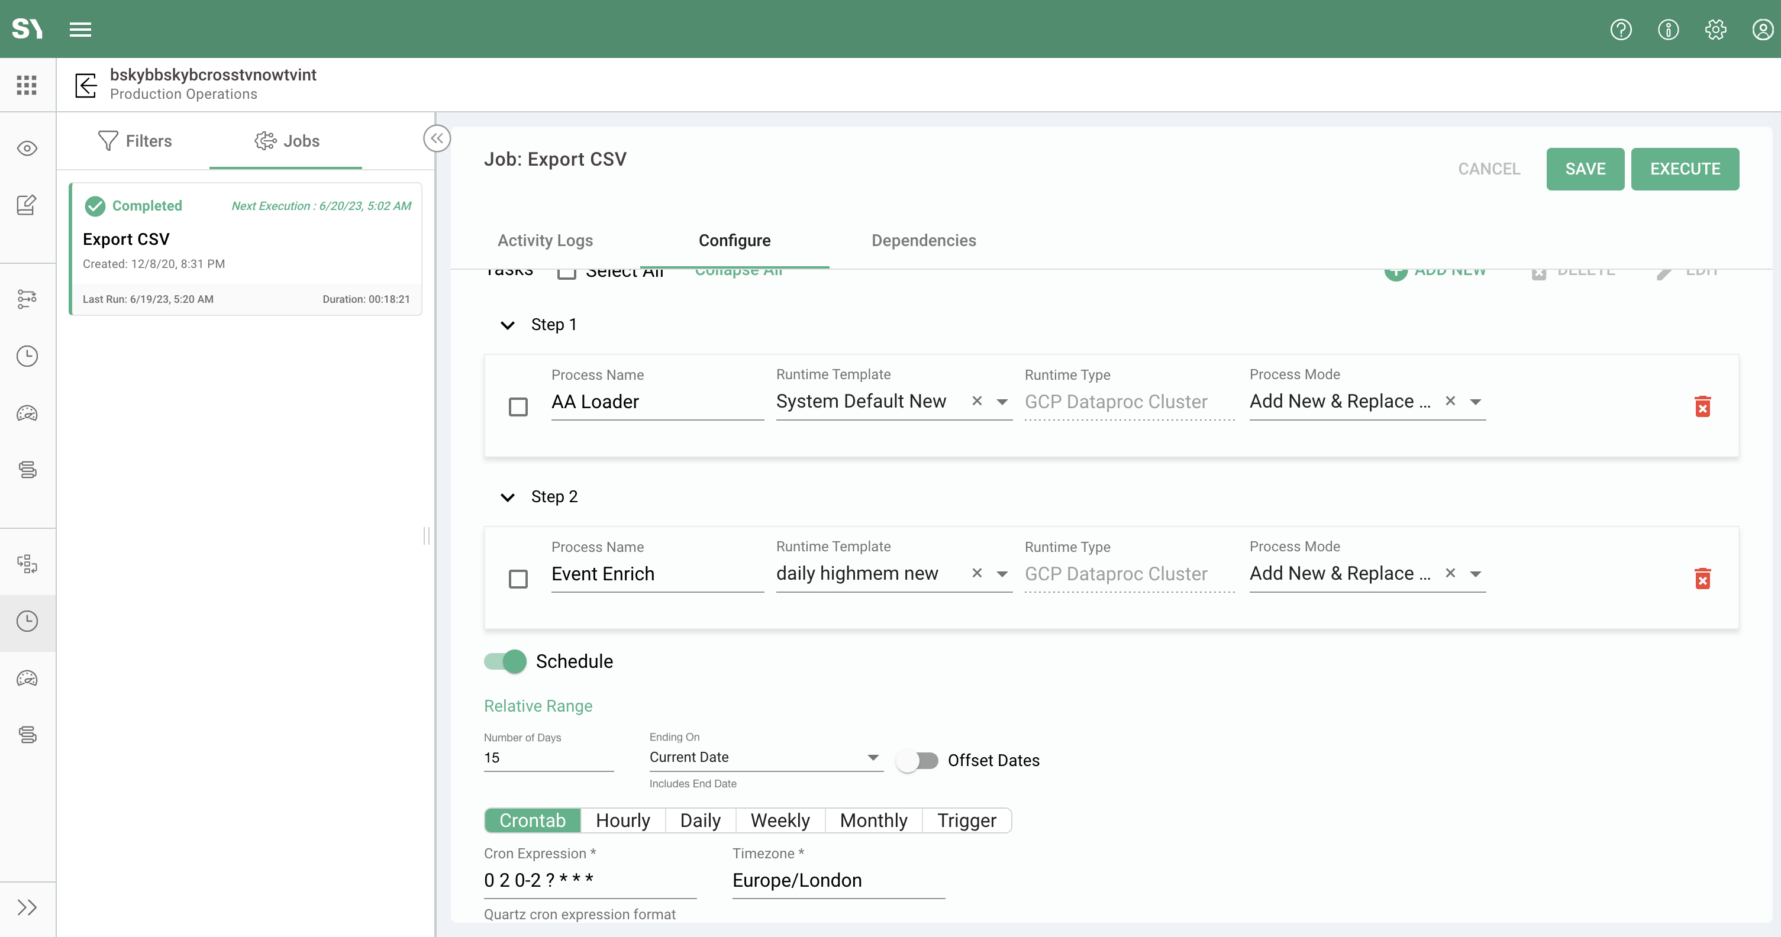
Task: Click the help question mark icon
Action: [1621, 30]
